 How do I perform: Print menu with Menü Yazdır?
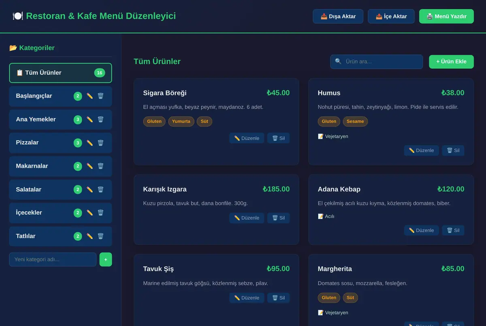[x=446, y=17]
